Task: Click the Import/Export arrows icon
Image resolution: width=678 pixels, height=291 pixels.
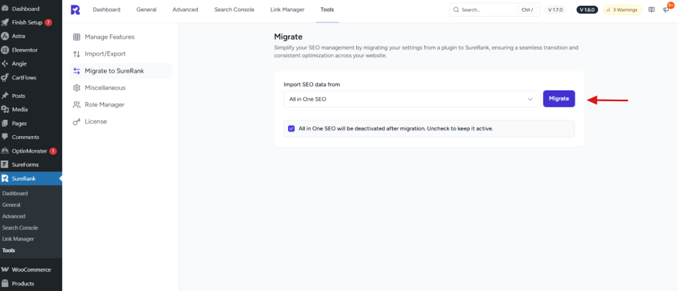Action: pos(77,54)
